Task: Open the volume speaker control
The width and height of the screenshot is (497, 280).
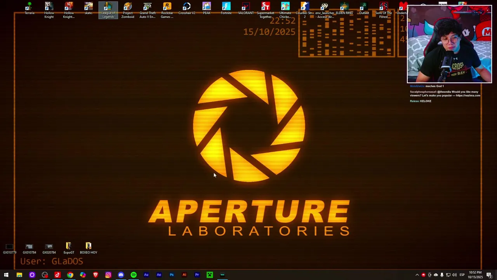Action: pos(454,275)
